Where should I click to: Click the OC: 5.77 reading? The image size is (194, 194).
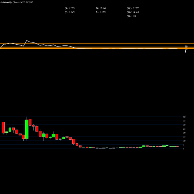point(133,9)
